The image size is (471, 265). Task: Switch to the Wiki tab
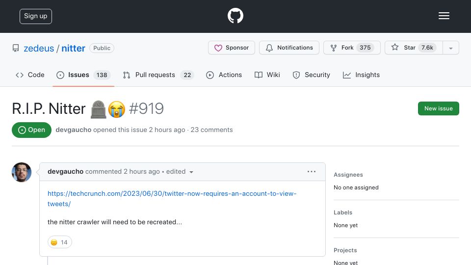[x=267, y=75]
